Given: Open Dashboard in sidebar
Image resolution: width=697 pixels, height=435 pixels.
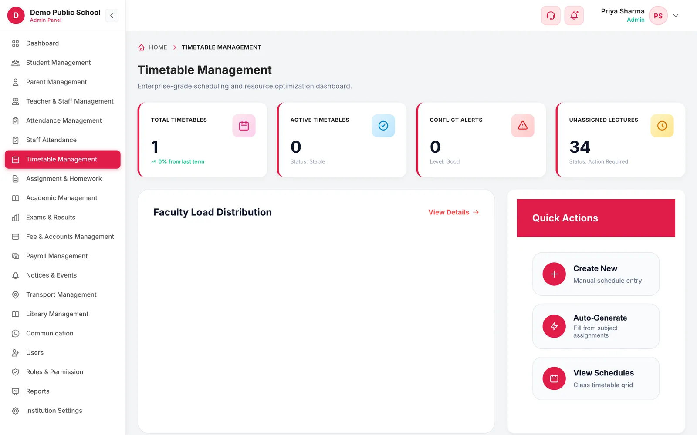Looking at the screenshot, I should (63, 43).
